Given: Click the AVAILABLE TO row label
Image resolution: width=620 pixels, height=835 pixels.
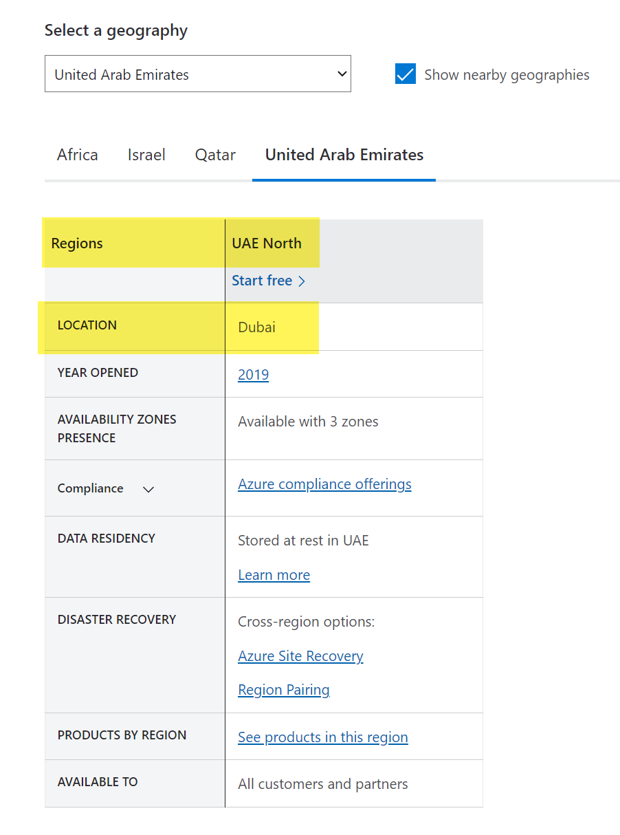Looking at the screenshot, I should [98, 782].
